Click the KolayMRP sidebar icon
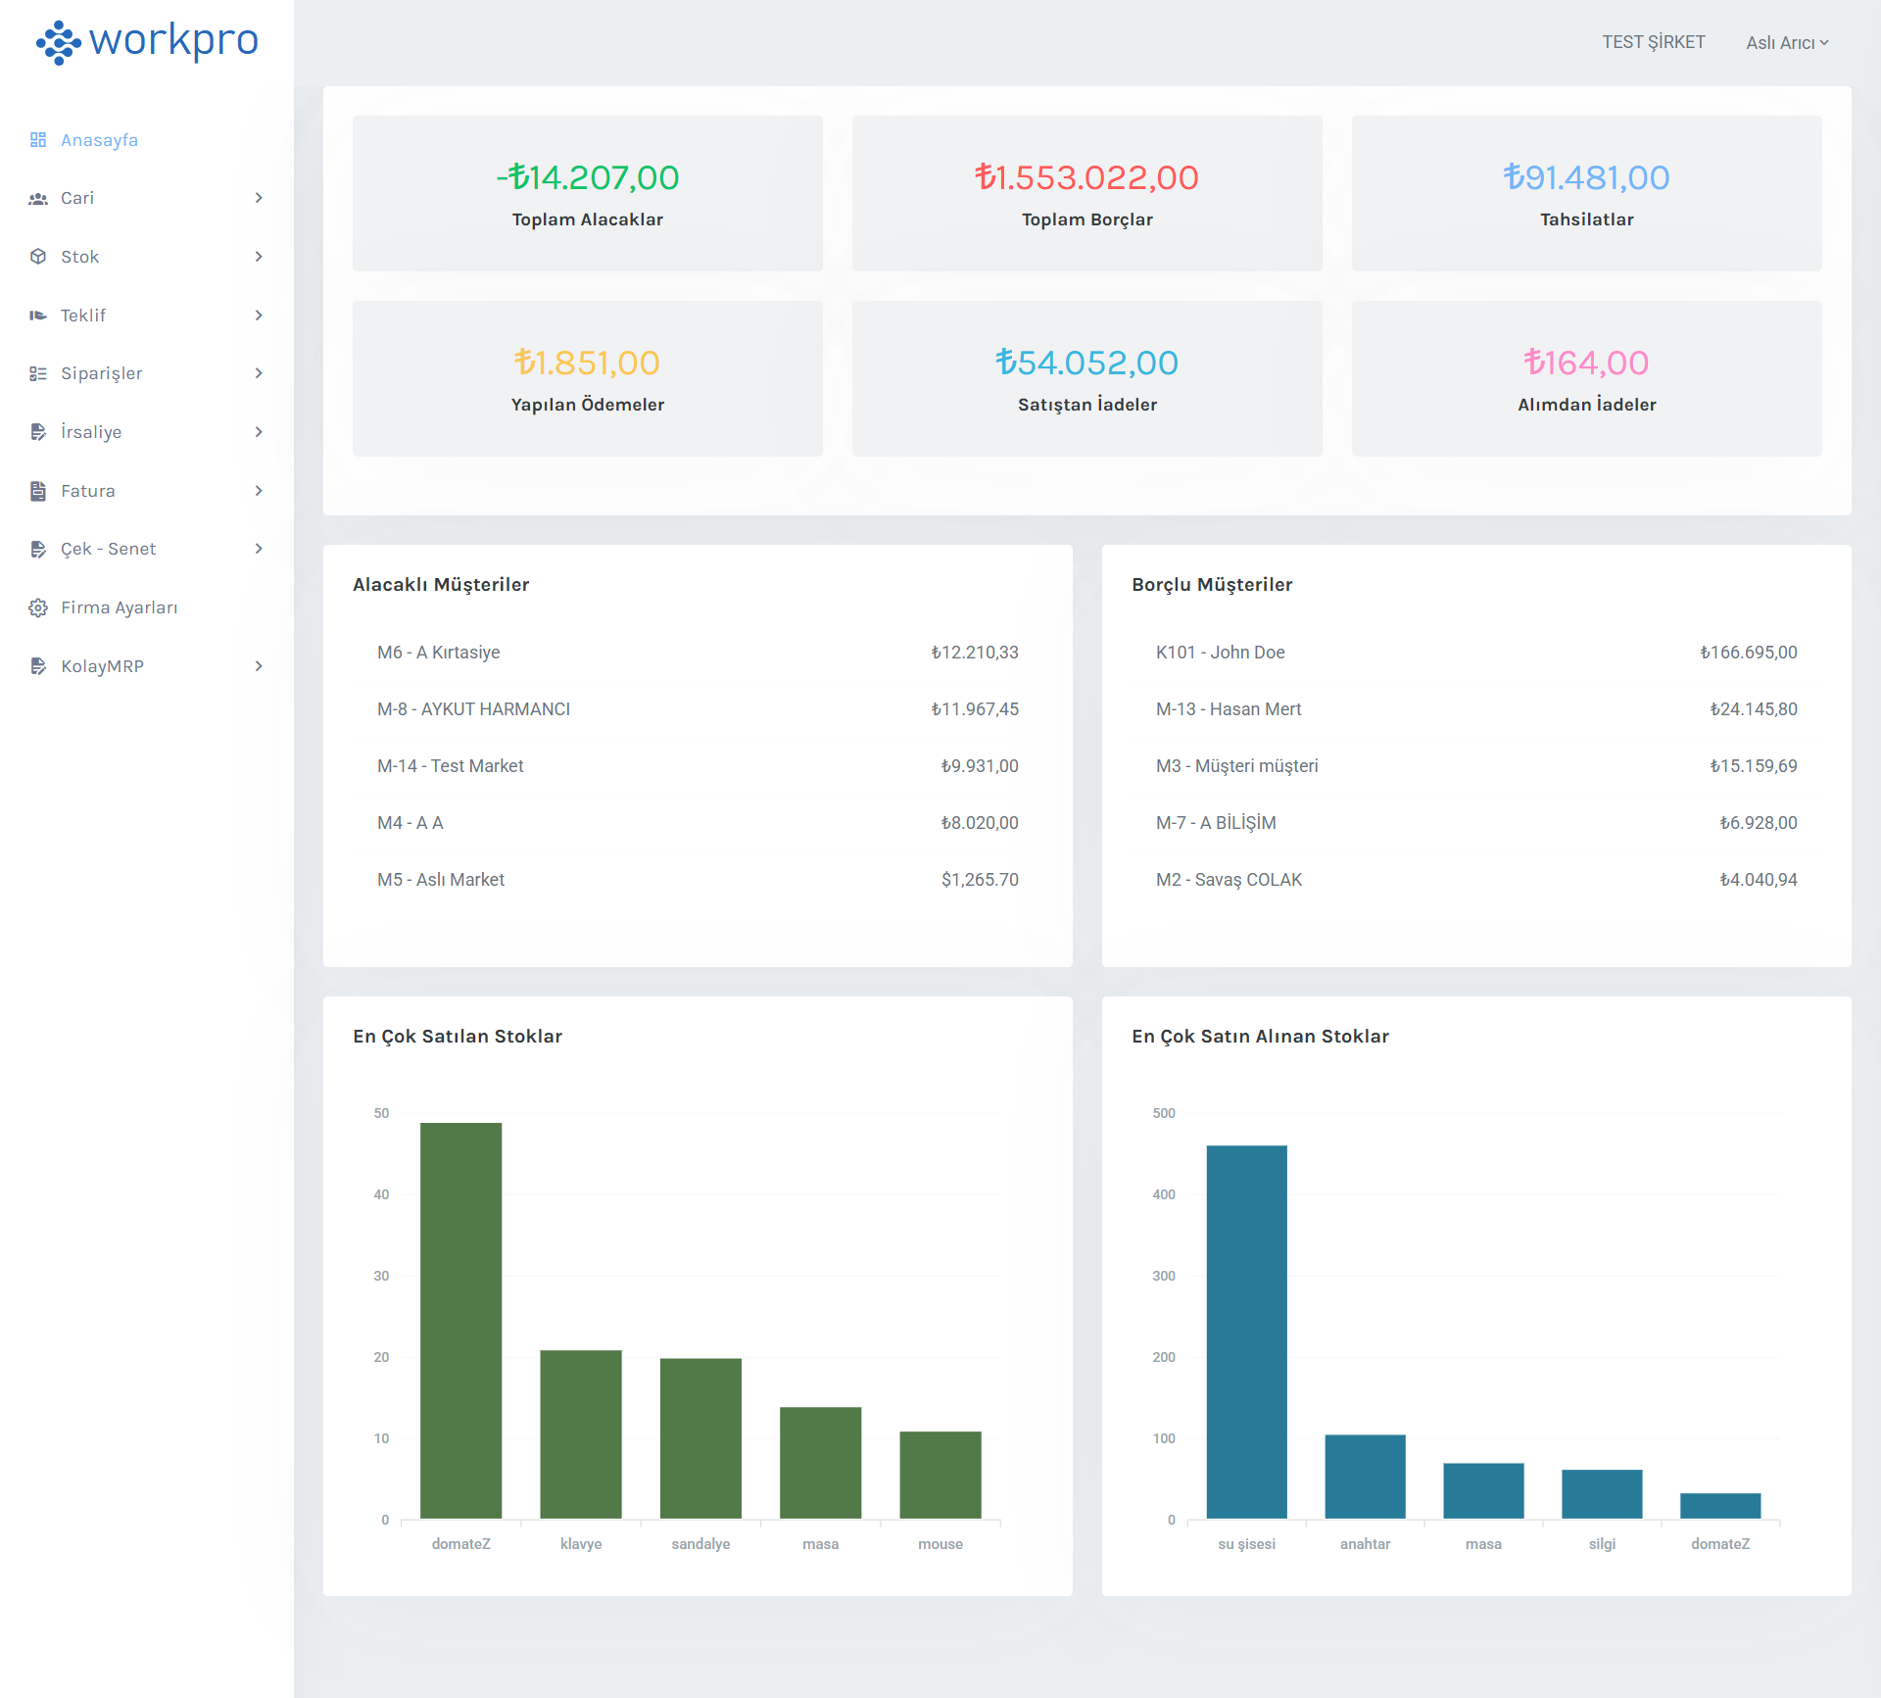The image size is (1881, 1698). point(38,666)
